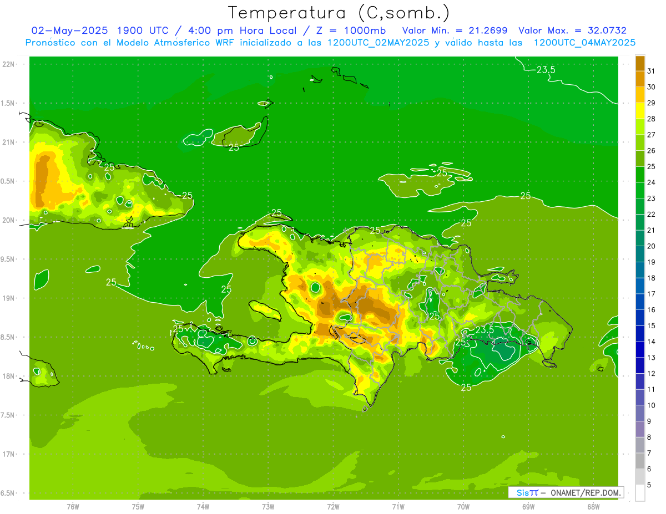The image size is (666, 514).
Task: Click the yellow swatch between 28 and 29
Action: point(640,110)
